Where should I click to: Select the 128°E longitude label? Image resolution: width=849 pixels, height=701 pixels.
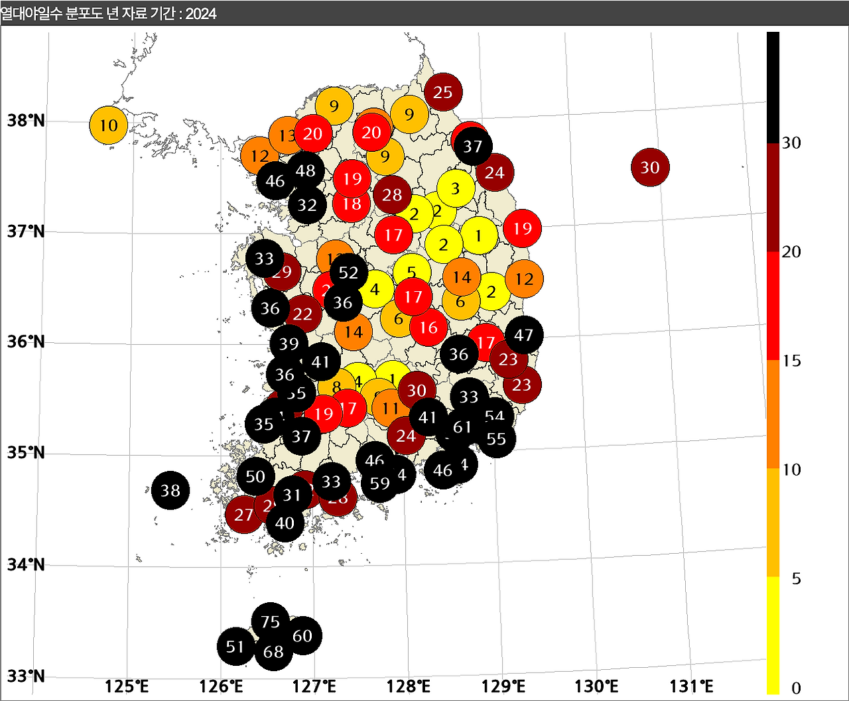pyautogui.click(x=409, y=686)
